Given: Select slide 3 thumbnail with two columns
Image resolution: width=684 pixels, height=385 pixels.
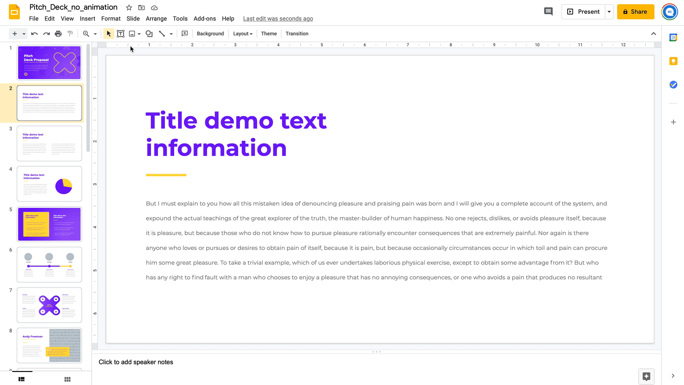Looking at the screenshot, I should click(49, 143).
